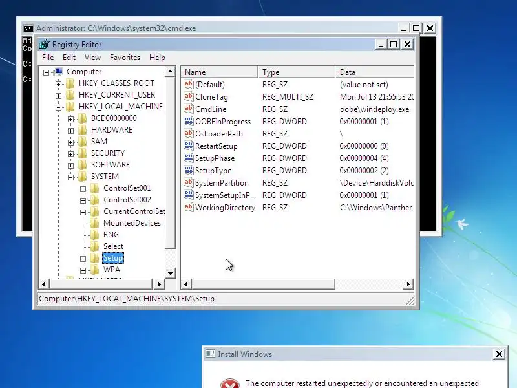Click the SystemPartition value icon

(188, 182)
